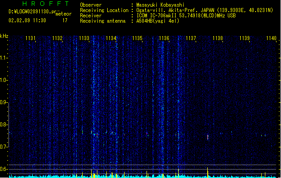Click time axis label 1140
281x178 pixels.
pyautogui.click(x=271, y=38)
